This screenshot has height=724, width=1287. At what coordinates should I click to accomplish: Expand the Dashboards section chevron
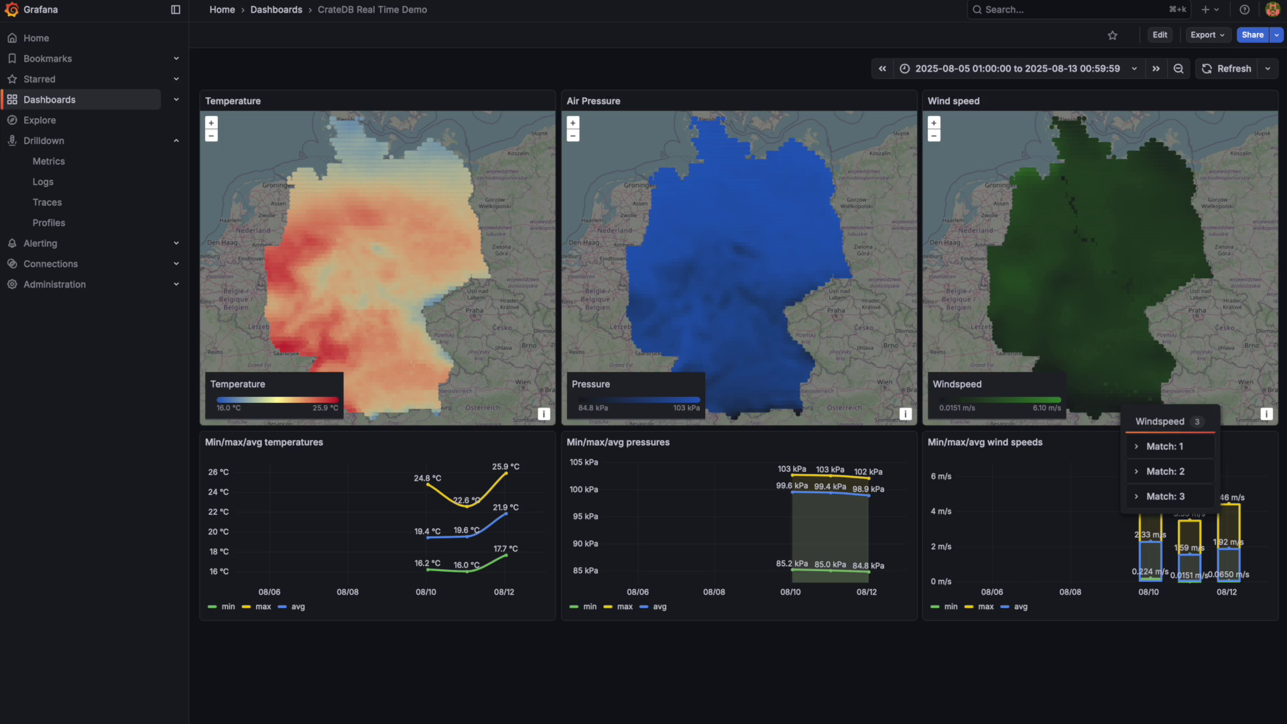point(176,99)
